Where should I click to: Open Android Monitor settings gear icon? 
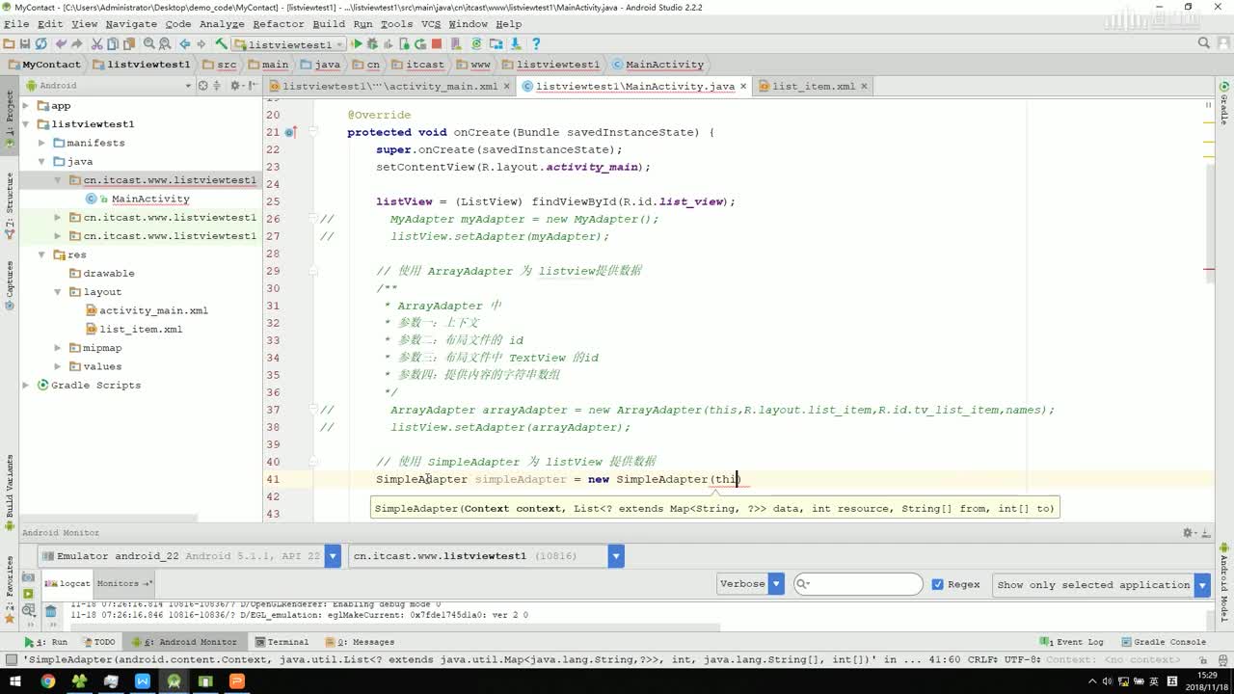[1191, 532]
